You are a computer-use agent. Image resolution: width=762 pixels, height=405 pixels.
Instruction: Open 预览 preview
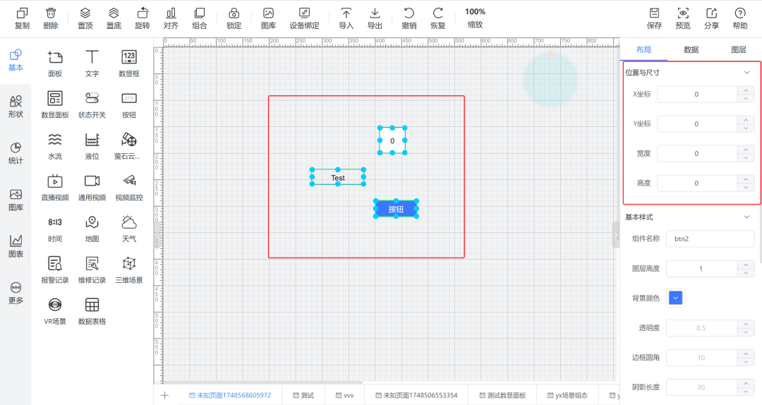click(x=683, y=18)
